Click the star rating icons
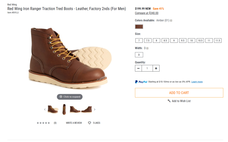228x142 pixels. (43, 123)
